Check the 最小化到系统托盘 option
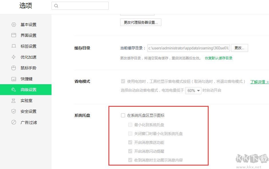 click(x=130, y=124)
